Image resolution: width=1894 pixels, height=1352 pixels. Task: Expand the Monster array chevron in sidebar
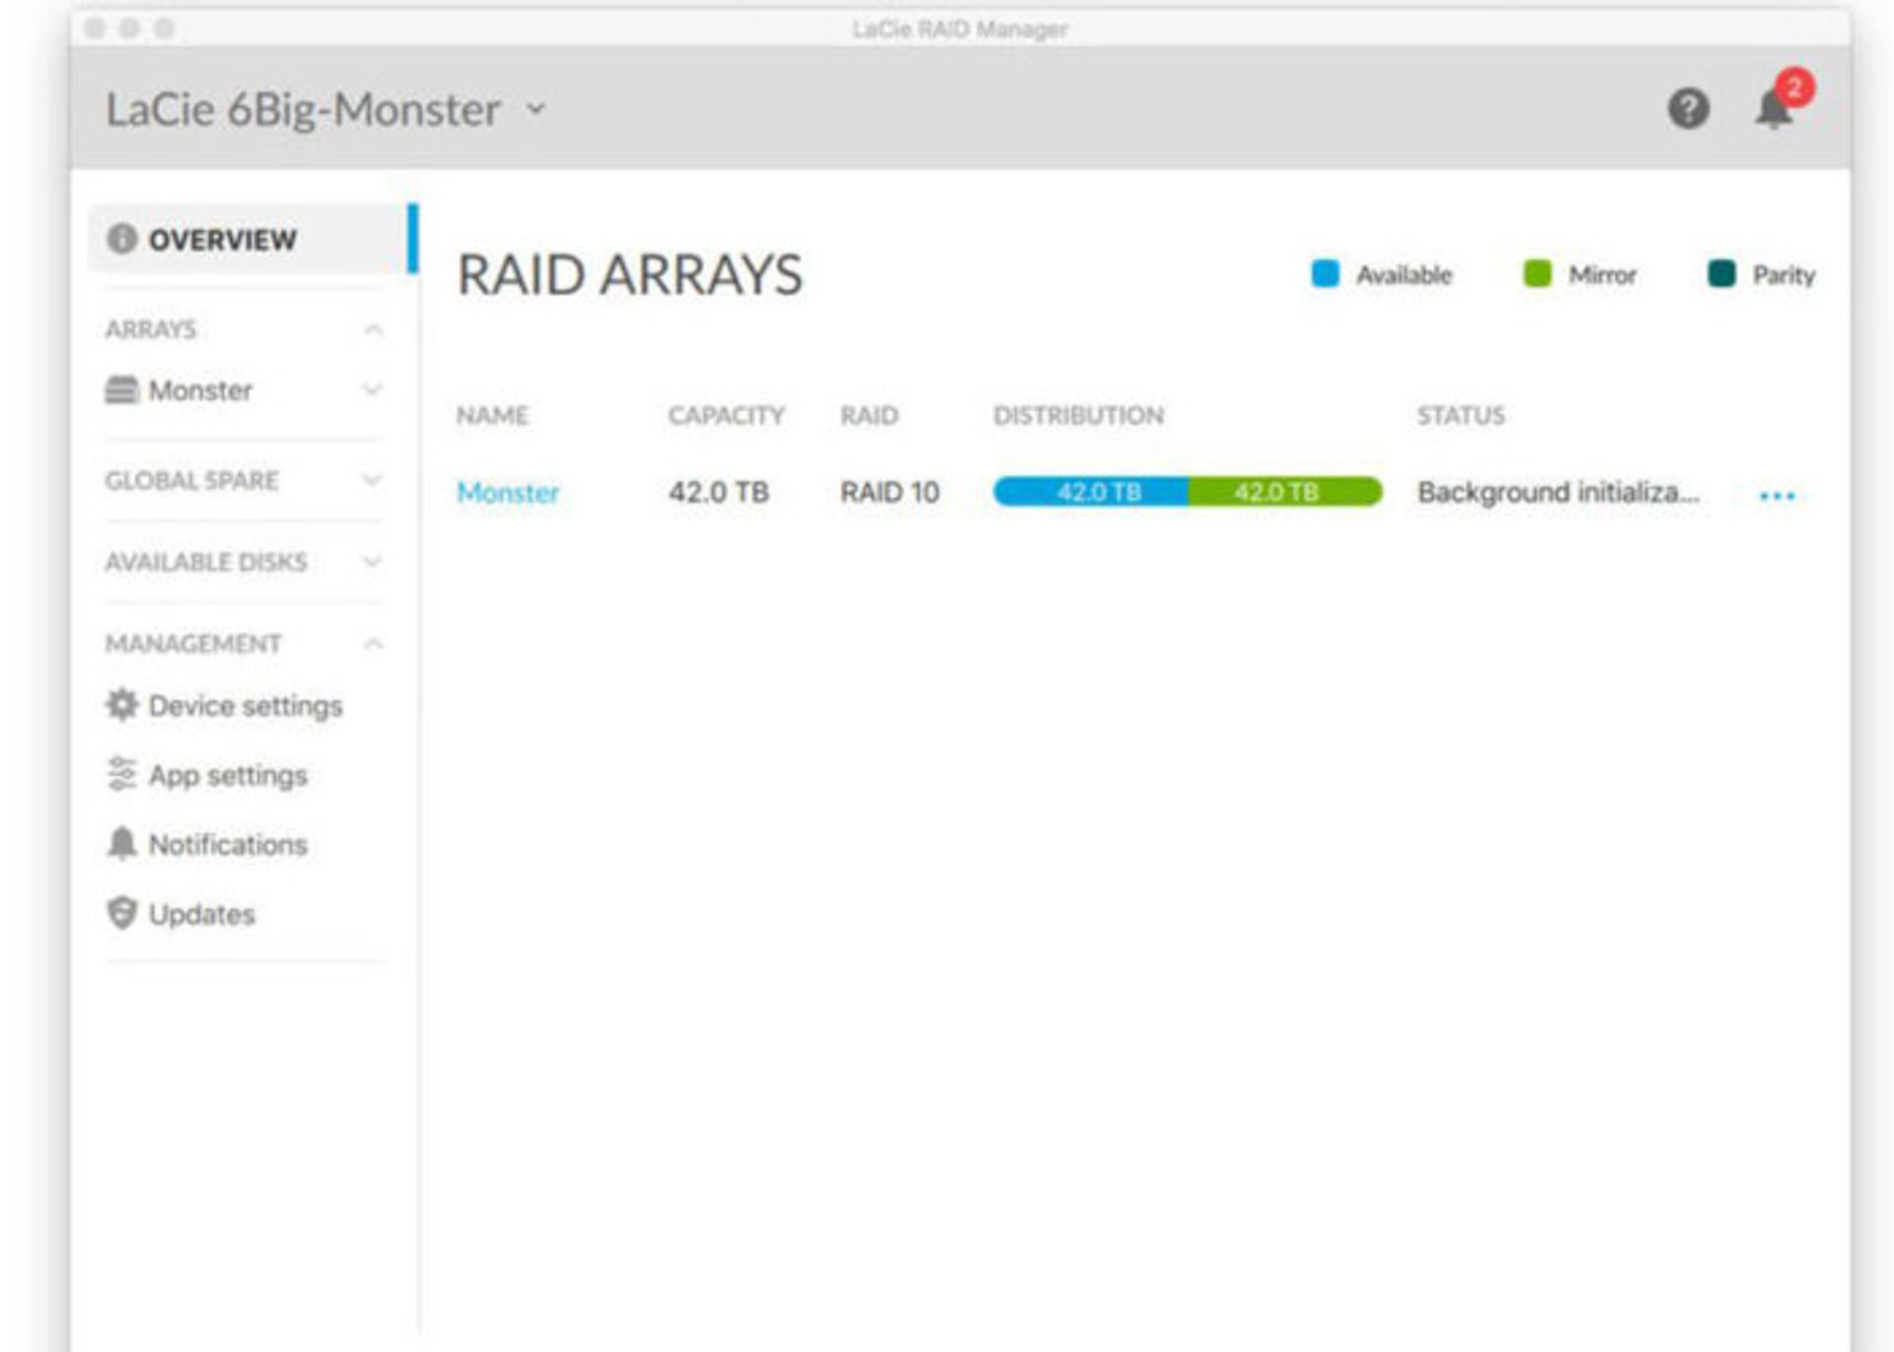click(x=372, y=391)
